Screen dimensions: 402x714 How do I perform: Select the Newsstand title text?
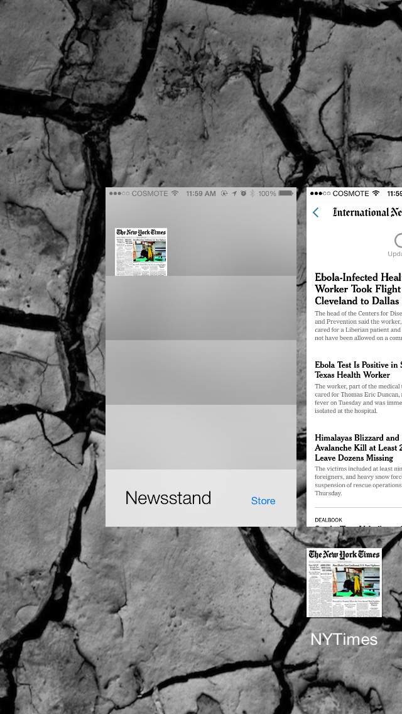tap(168, 498)
